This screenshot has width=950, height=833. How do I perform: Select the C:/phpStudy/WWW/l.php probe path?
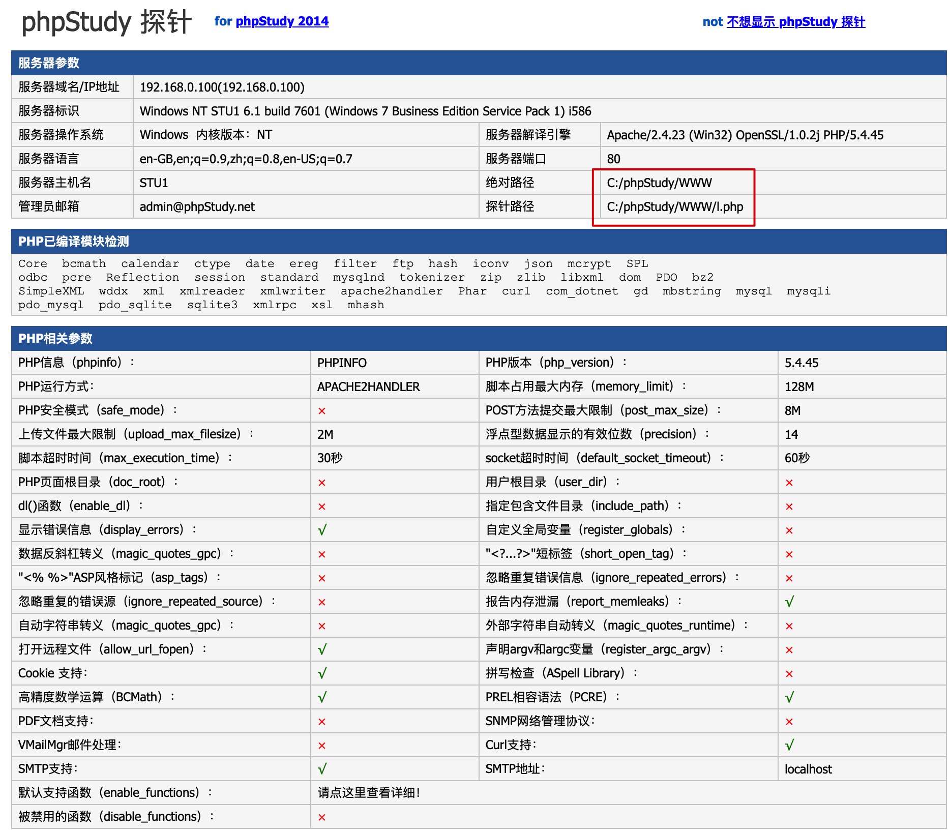[x=675, y=206]
